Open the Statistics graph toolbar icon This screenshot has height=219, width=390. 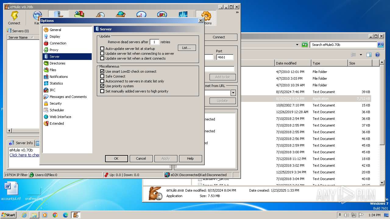(x=183, y=14)
